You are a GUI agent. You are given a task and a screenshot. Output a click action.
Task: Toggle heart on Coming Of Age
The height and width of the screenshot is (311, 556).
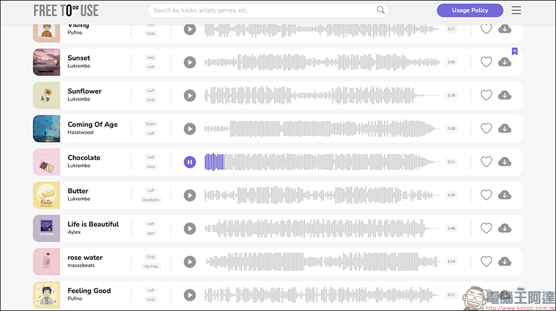(486, 129)
